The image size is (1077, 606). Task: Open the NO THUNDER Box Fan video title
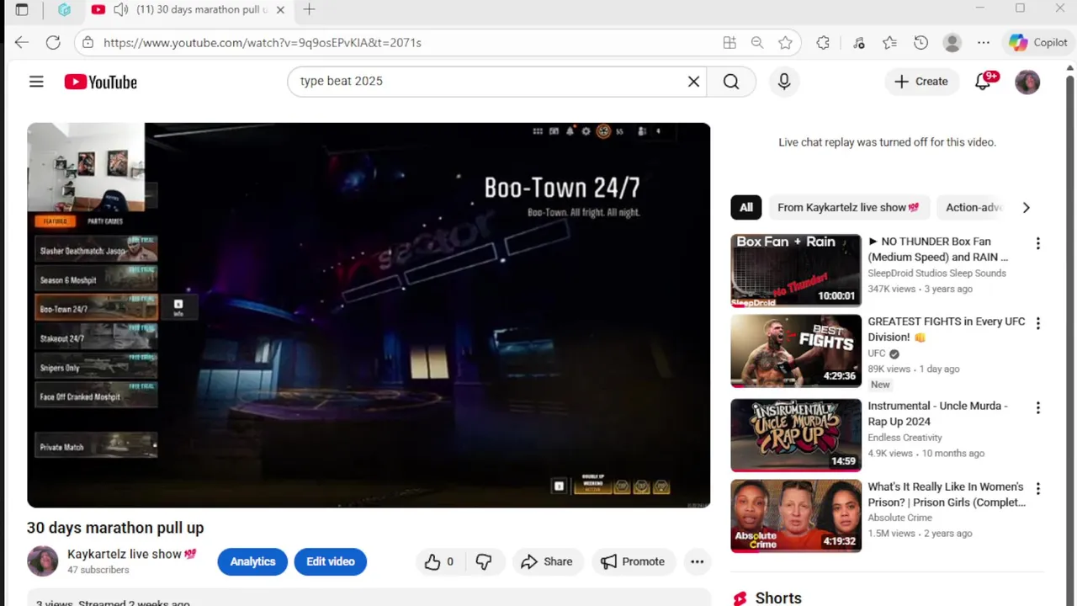pos(938,249)
